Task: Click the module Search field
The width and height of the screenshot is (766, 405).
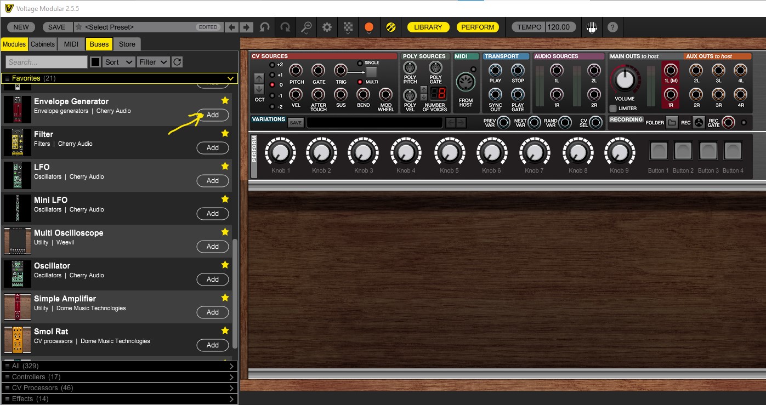Action: point(47,62)
